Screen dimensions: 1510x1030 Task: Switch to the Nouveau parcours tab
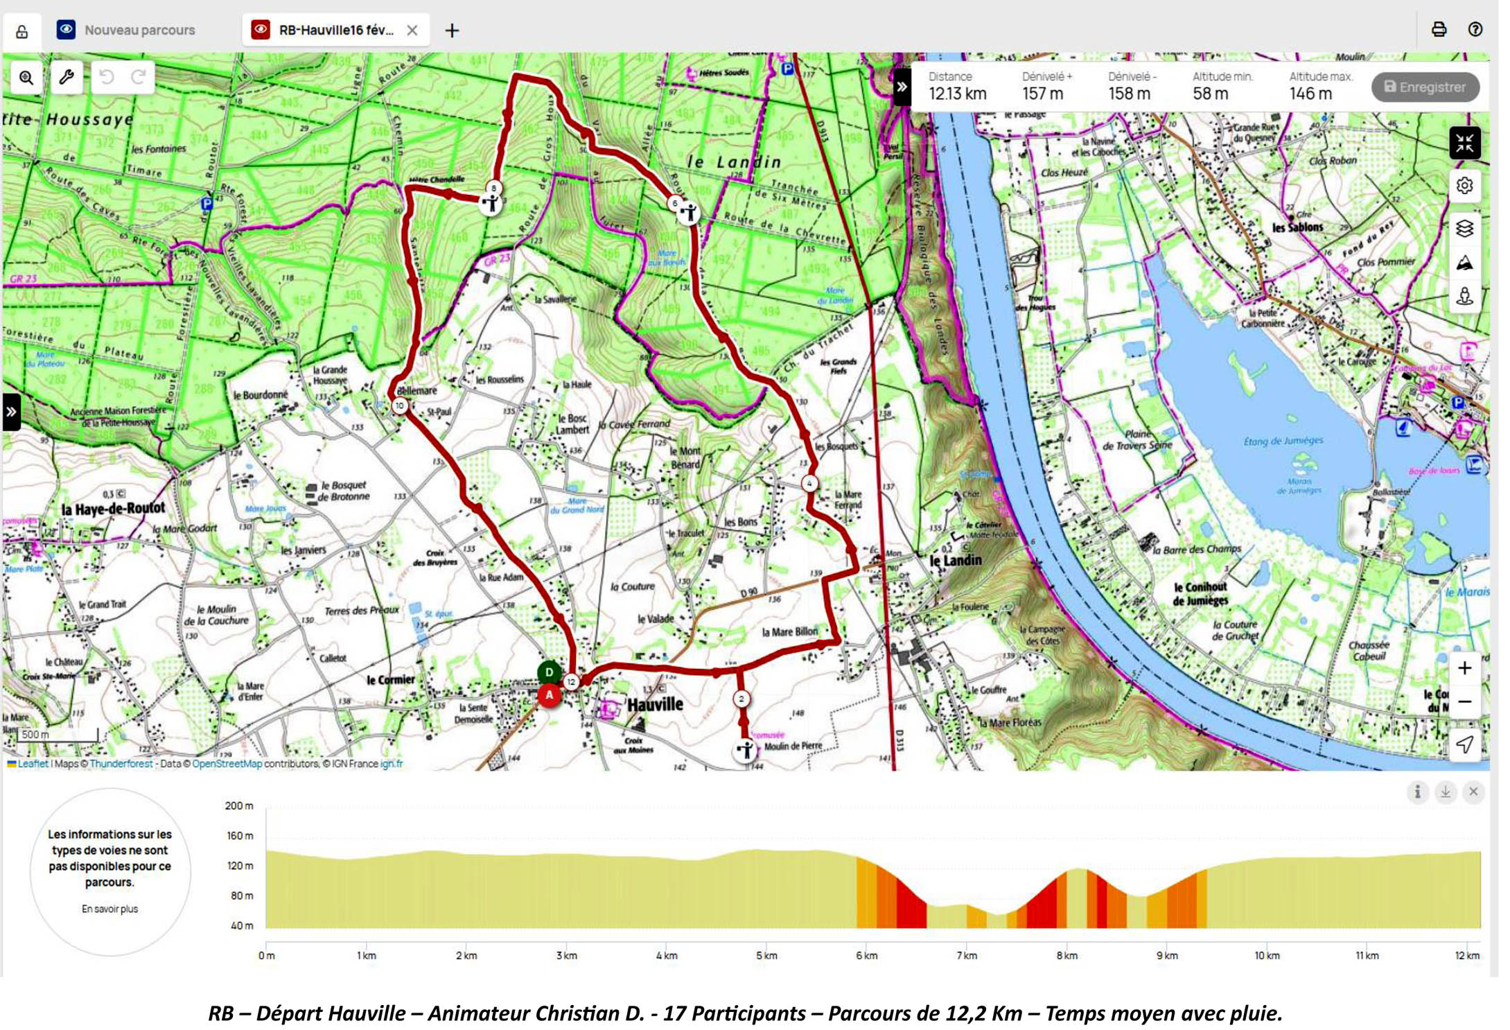(139, 30)
